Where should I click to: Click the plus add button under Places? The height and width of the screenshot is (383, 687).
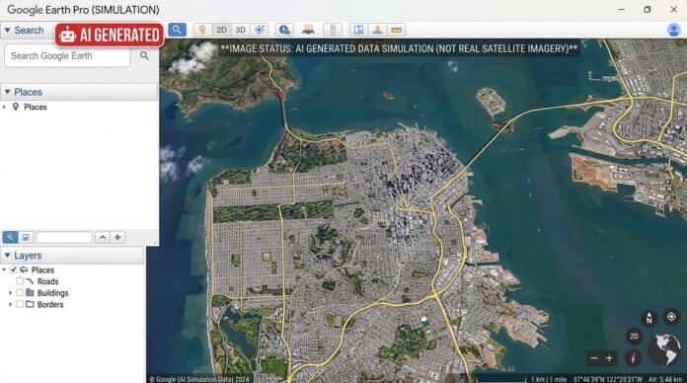[117, 237]
